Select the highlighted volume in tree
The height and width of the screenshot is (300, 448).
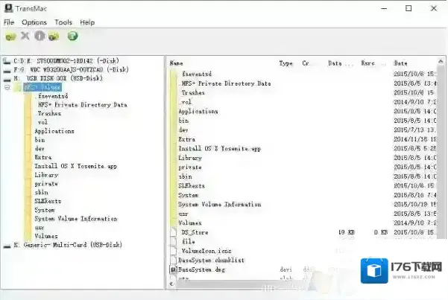point(42,87)
